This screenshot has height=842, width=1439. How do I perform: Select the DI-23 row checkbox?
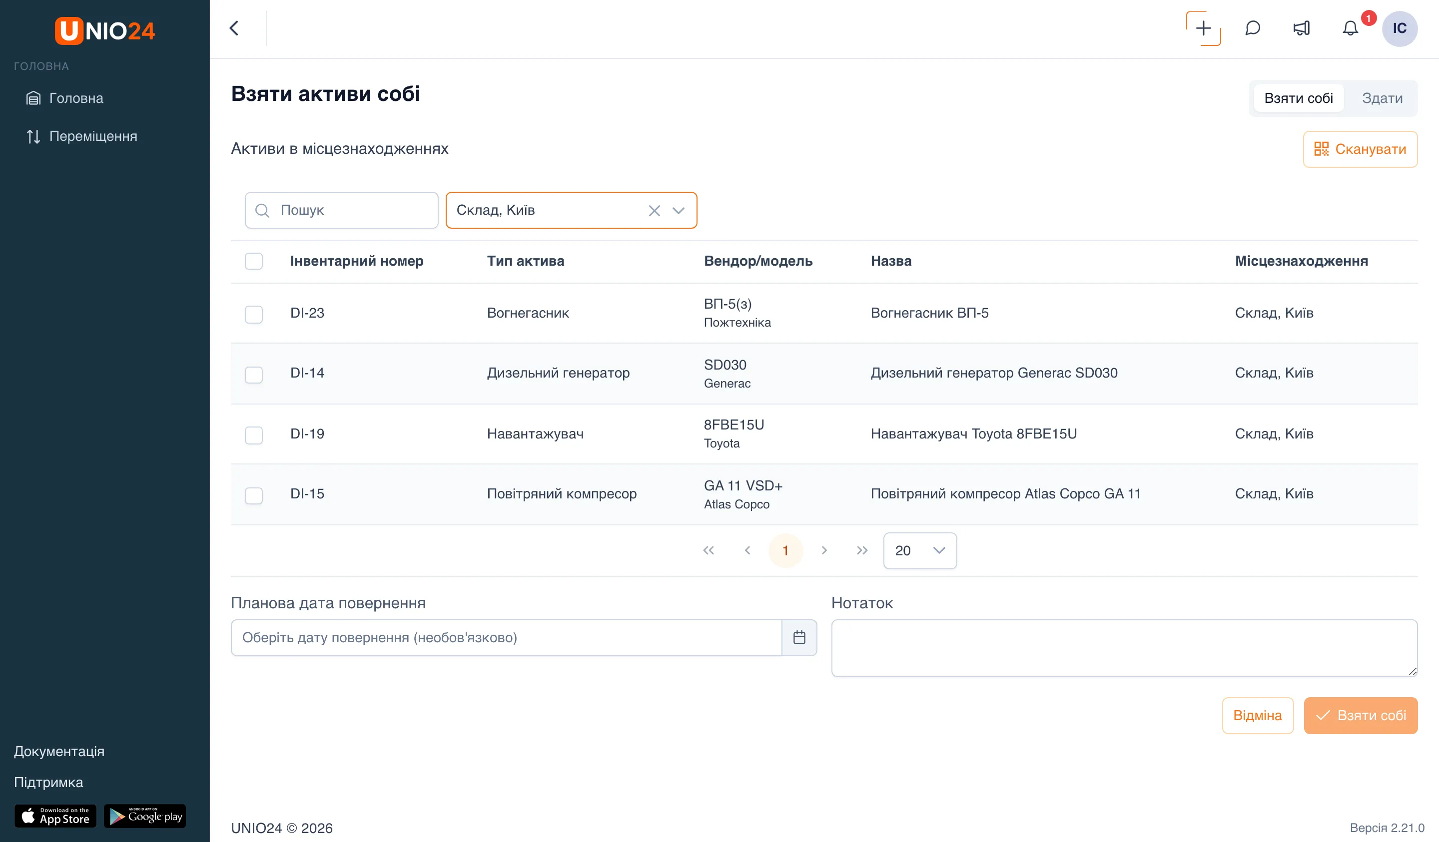[x=253, y=314]
